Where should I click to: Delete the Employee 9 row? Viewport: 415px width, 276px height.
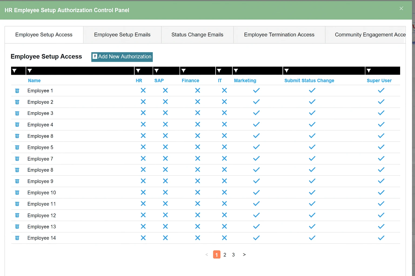point(17,181)
